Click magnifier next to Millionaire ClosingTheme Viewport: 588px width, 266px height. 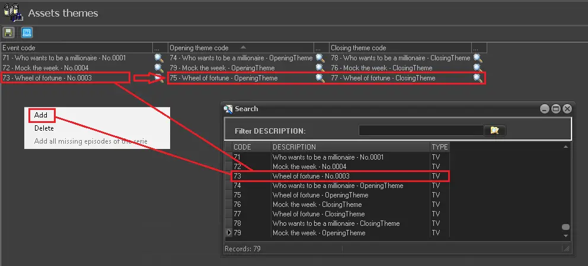(x=478, y=58)
